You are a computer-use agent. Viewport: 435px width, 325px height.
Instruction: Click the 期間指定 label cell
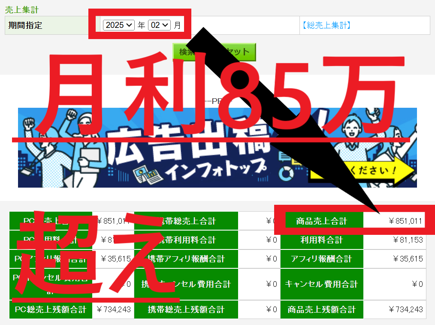point(26,25)
